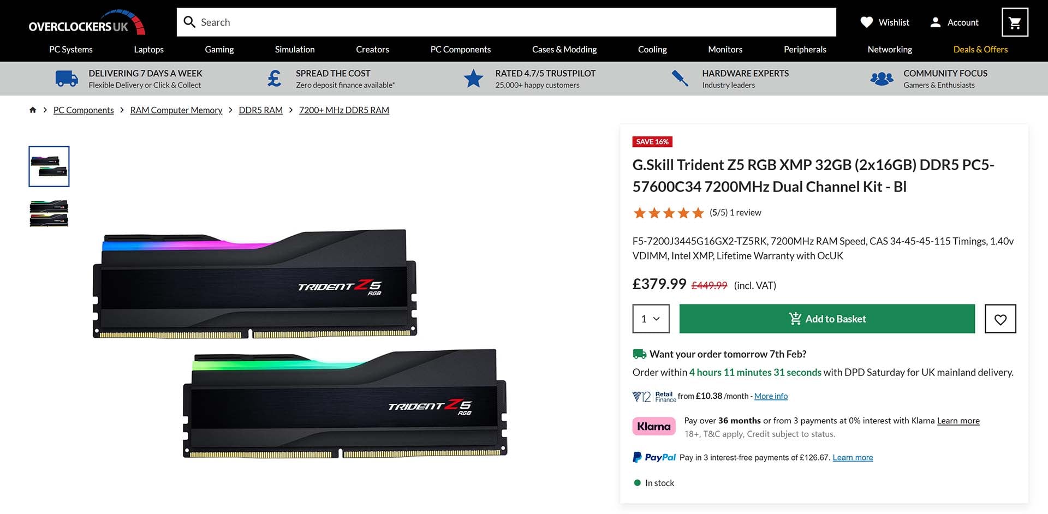Click the PayPal logo icon
The image size is (1048, 514).
click(x=653, y=457)
